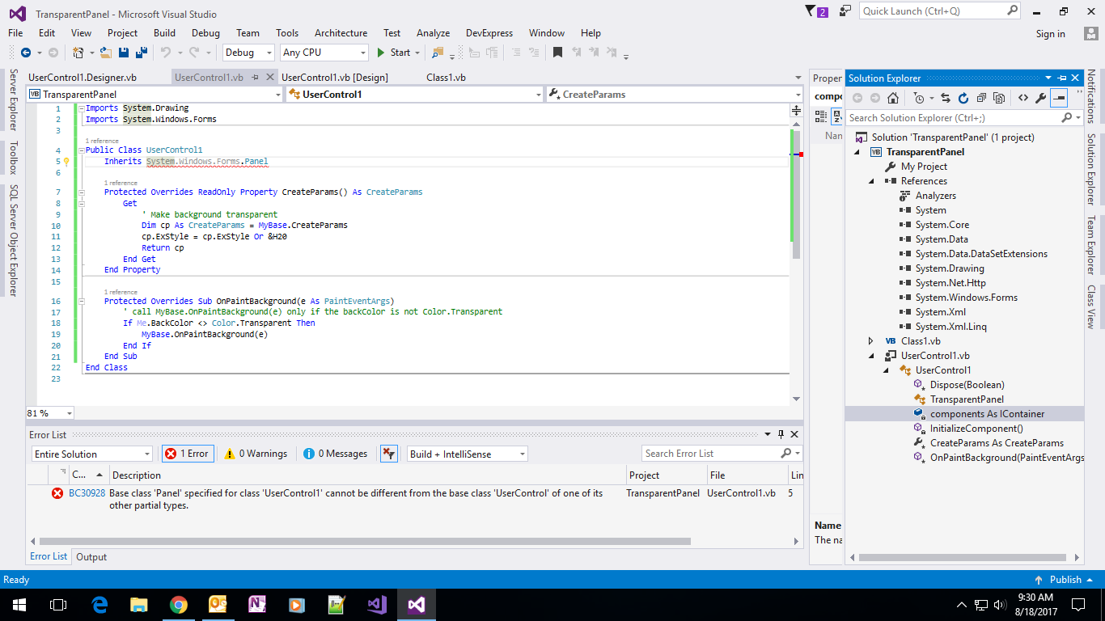Click Pending Changes Filter clock icon
The width and height of the screenshot is (1105, 621).
point(918,98)
